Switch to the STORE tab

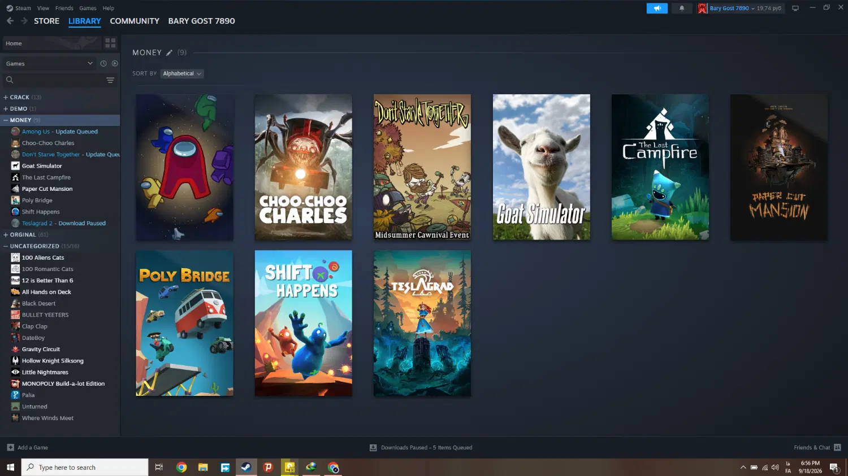click(46, 21)
